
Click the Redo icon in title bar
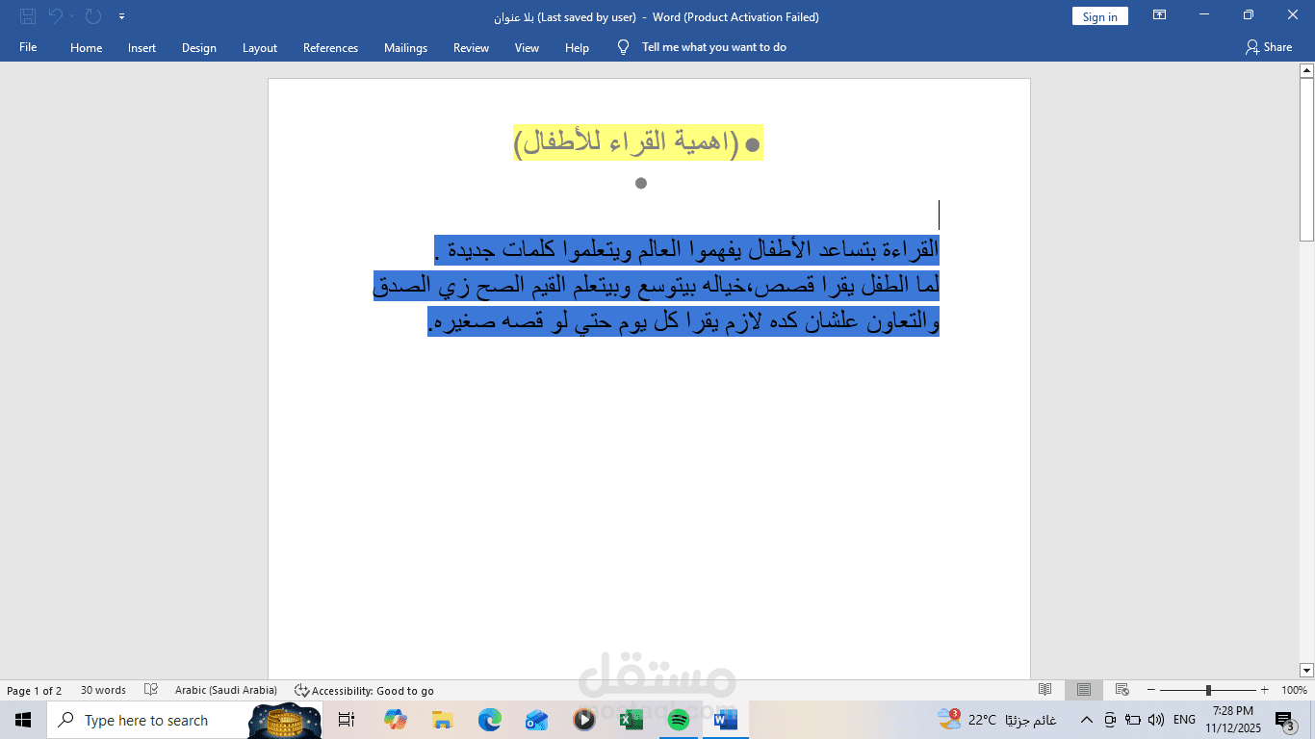point(92,16)
